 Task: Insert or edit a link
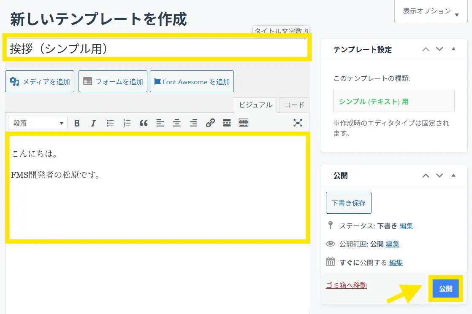click(x=210, y=123)
